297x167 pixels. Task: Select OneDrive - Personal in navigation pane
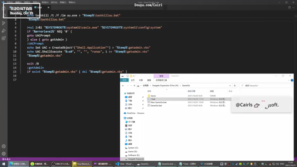(x=134, y=113)
